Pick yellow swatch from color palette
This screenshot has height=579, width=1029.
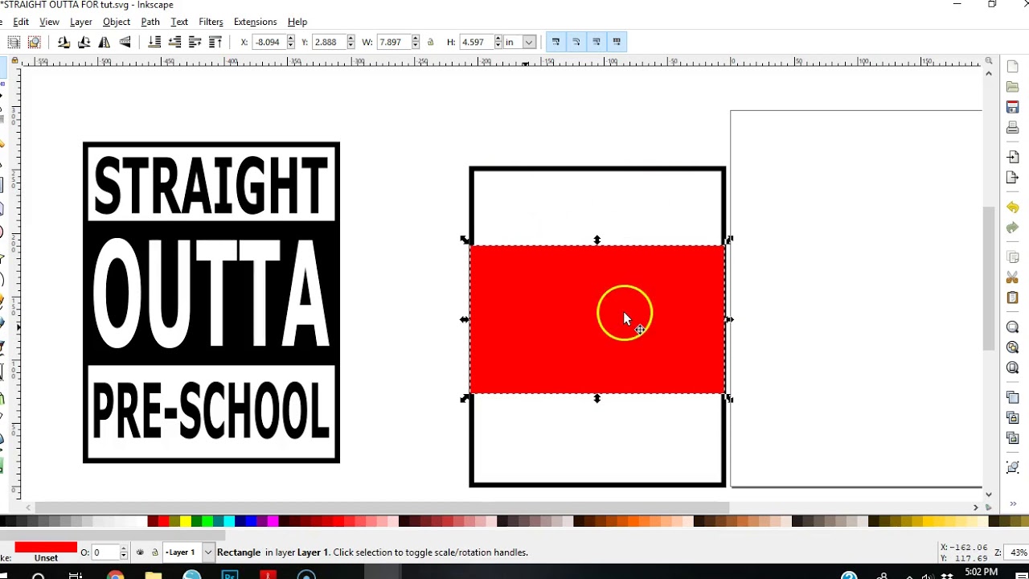[186, 521]
